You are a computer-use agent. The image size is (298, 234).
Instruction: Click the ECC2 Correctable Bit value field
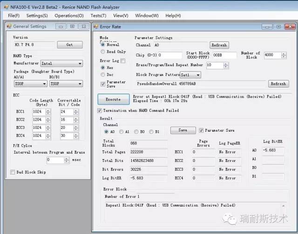(67, 120)
